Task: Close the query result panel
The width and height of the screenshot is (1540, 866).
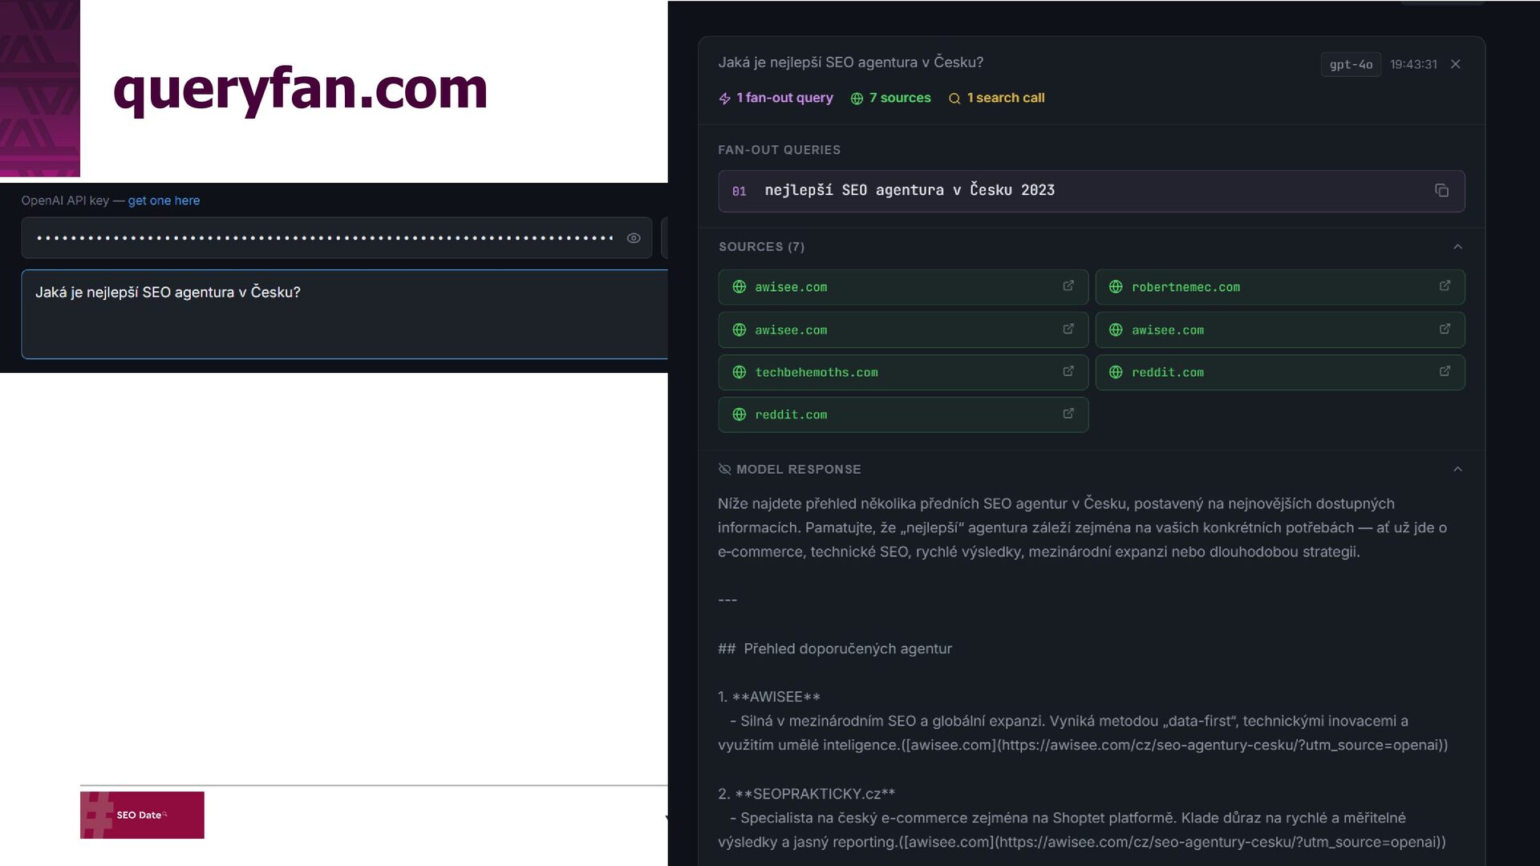Action: pos(1455,64)
